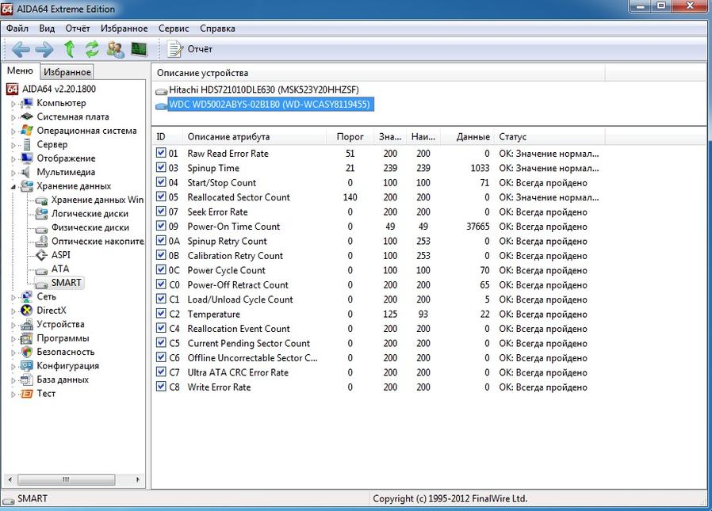Go back with the blue left arrow
Viewport: 712px width, 511px height.
pyautogui.click(x=21, y=49)
